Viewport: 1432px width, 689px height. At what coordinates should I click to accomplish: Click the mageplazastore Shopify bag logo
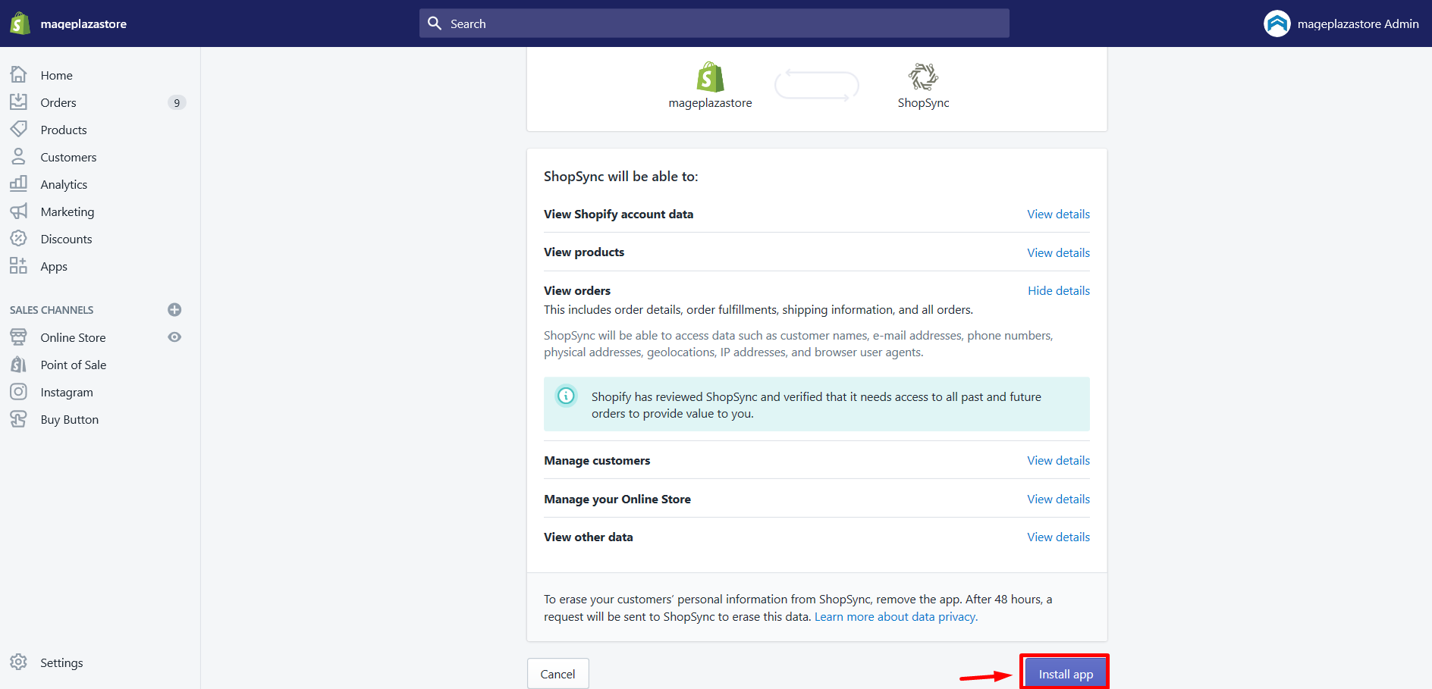pos(711,77)
